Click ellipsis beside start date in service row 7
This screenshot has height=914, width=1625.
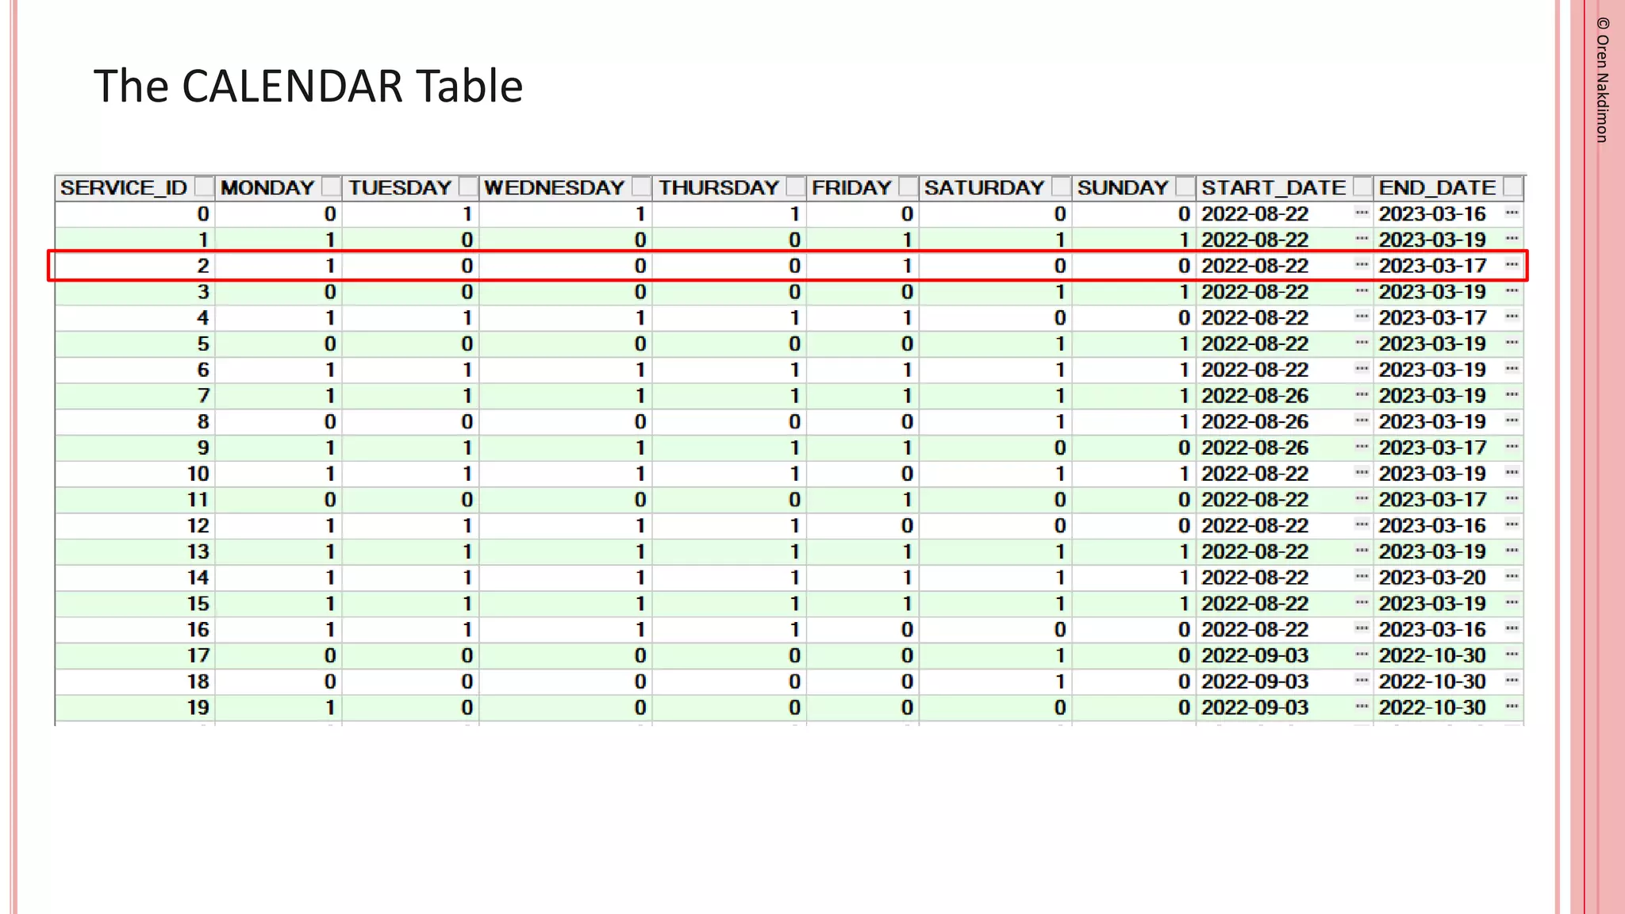1362,394
